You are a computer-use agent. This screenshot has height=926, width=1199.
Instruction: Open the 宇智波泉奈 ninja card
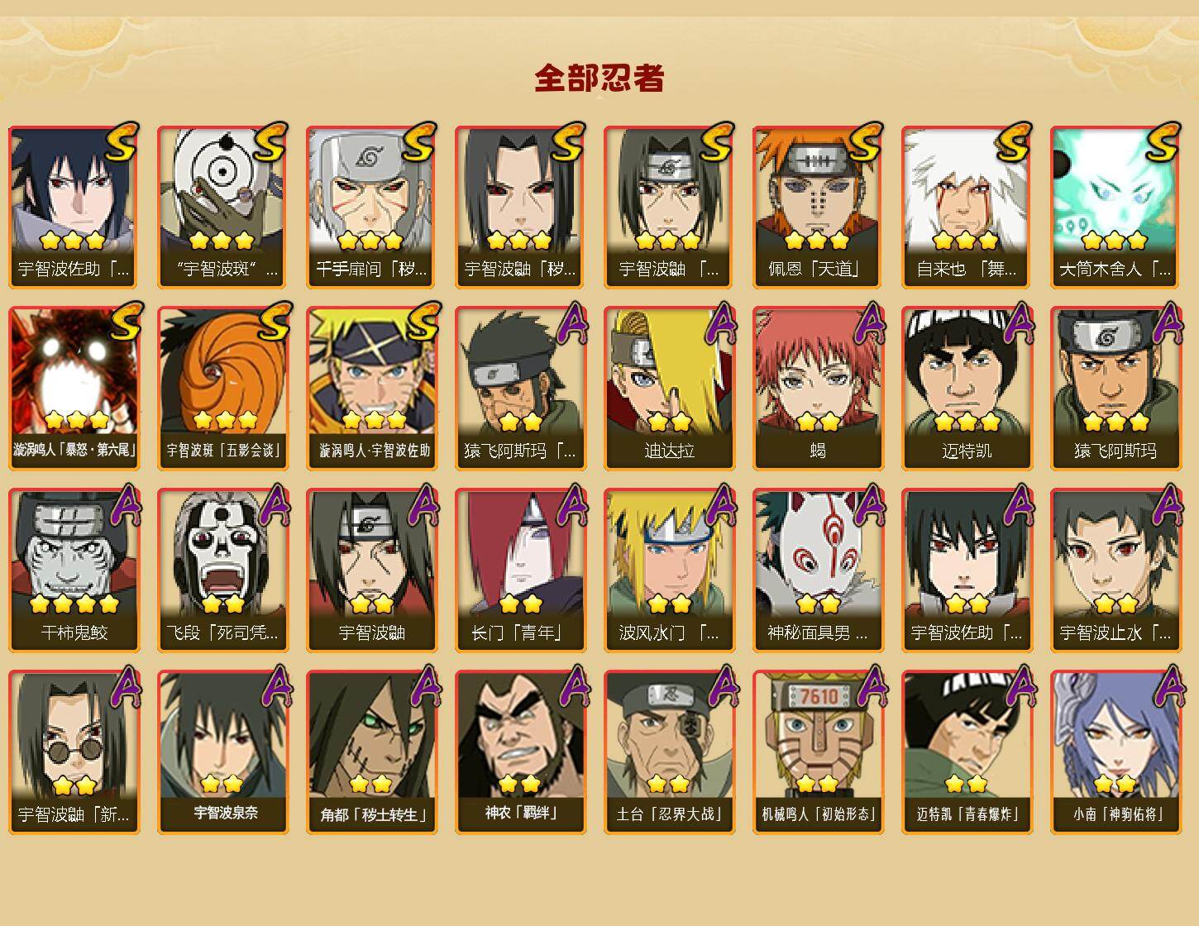pyautogui.click(x=222, y=752)
